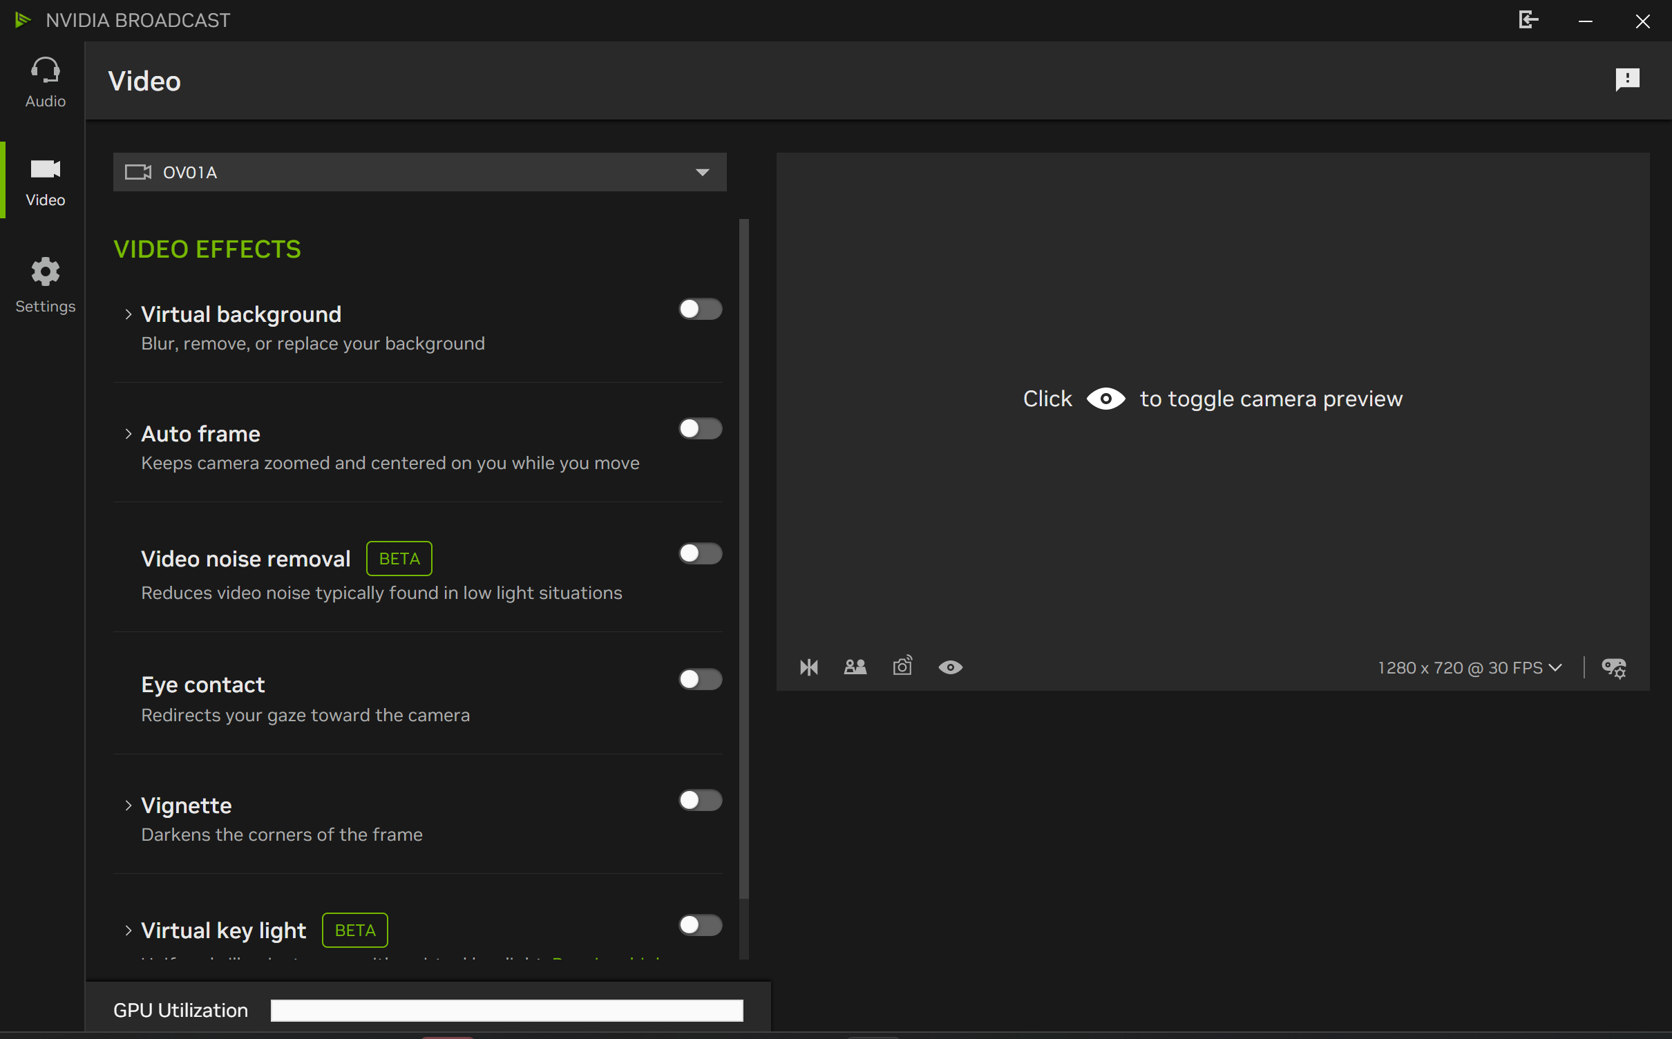Click the camera device icon beside OV01A
Screen dimensions: 1672x1039
tap(137, 172)
